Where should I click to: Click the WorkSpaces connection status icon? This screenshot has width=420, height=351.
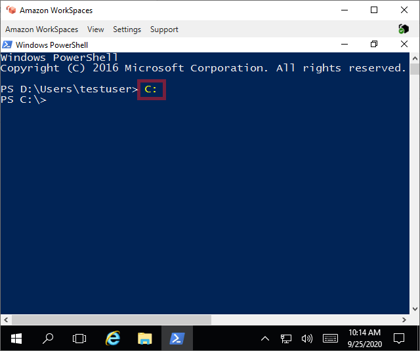click(404, 29)
